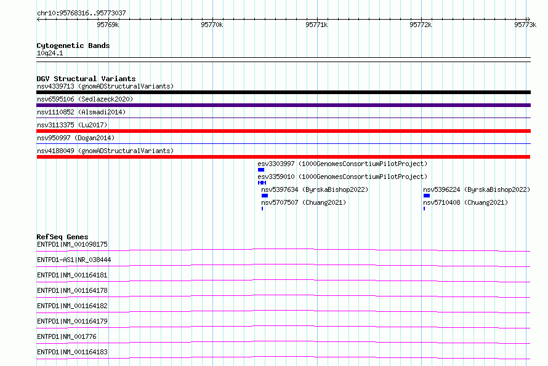Image resolution: width=548 pixels, height=366 pixels.
Task: Open variant nsv950997 Dogan2014 label
Action: [76, 138]
